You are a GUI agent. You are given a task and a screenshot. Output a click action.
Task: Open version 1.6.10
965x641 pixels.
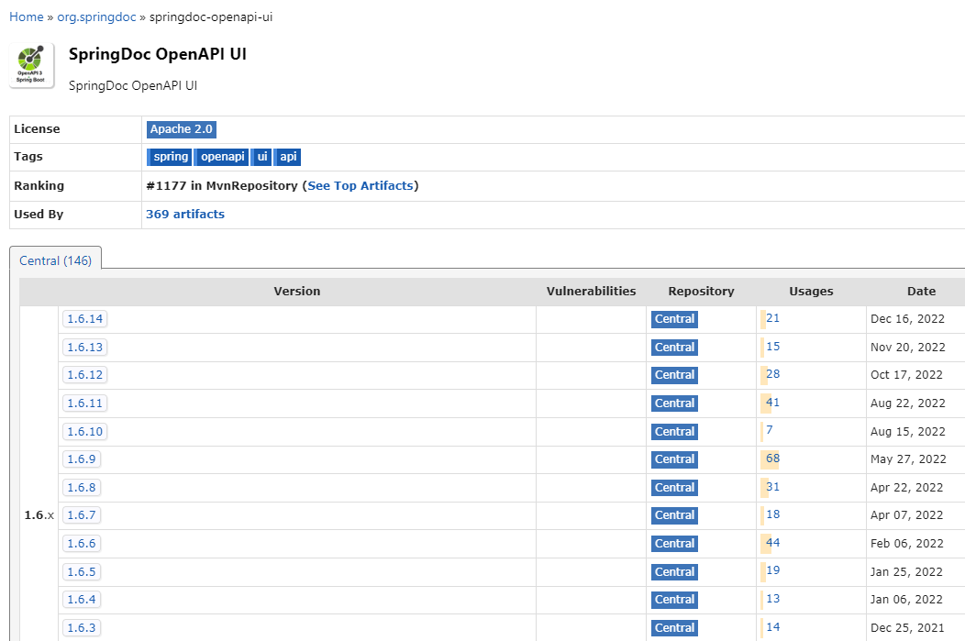85,432
